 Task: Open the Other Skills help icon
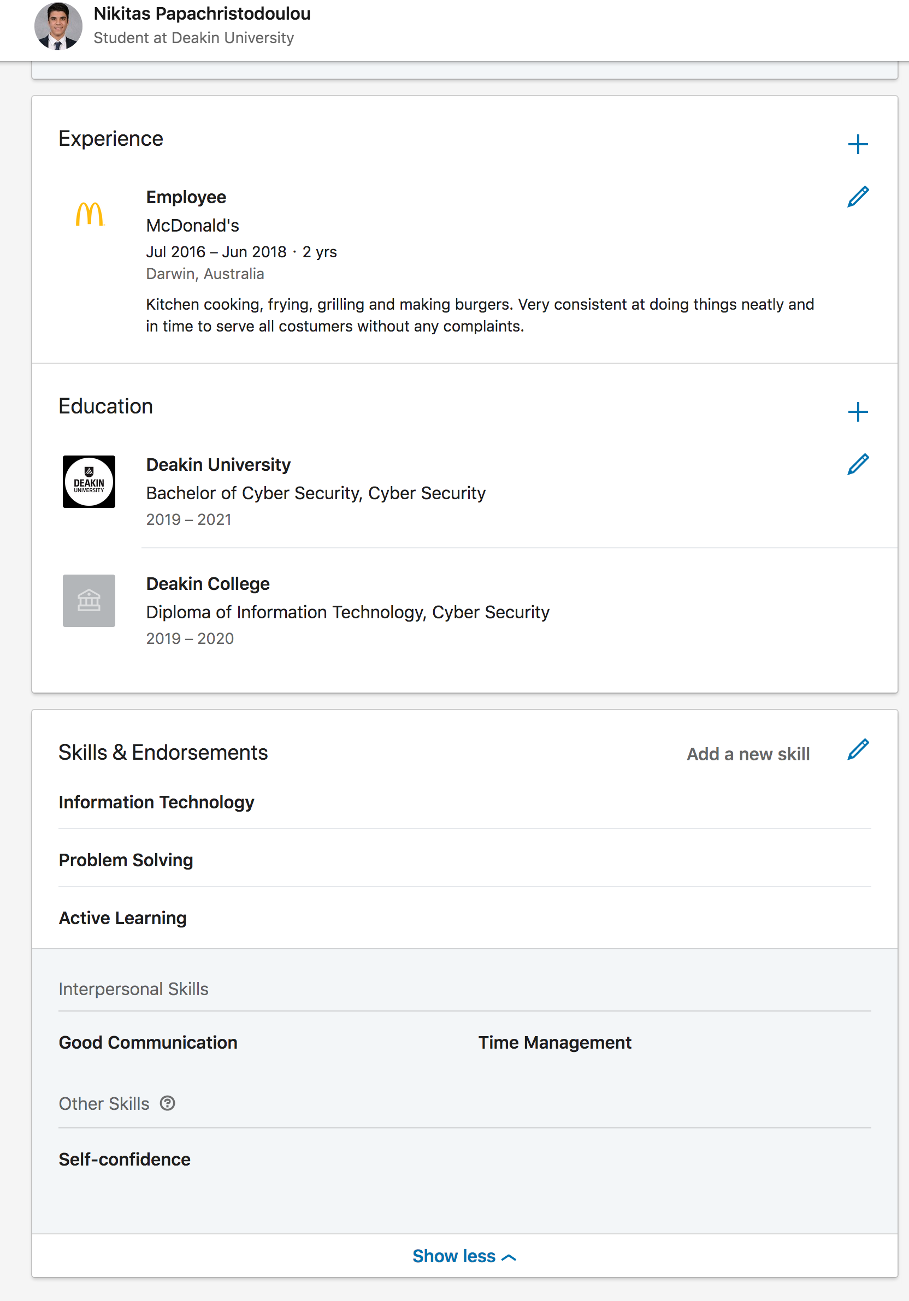[167, 1103]
